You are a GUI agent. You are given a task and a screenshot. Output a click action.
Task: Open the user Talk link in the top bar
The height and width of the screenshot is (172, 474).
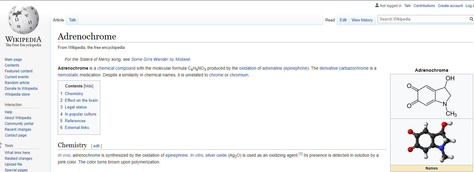[407, 6]
